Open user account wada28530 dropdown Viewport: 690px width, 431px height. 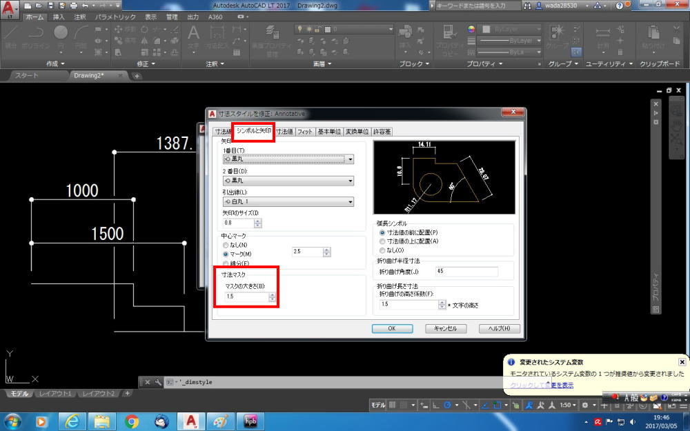pyautogui.click(x=566, y=6)
